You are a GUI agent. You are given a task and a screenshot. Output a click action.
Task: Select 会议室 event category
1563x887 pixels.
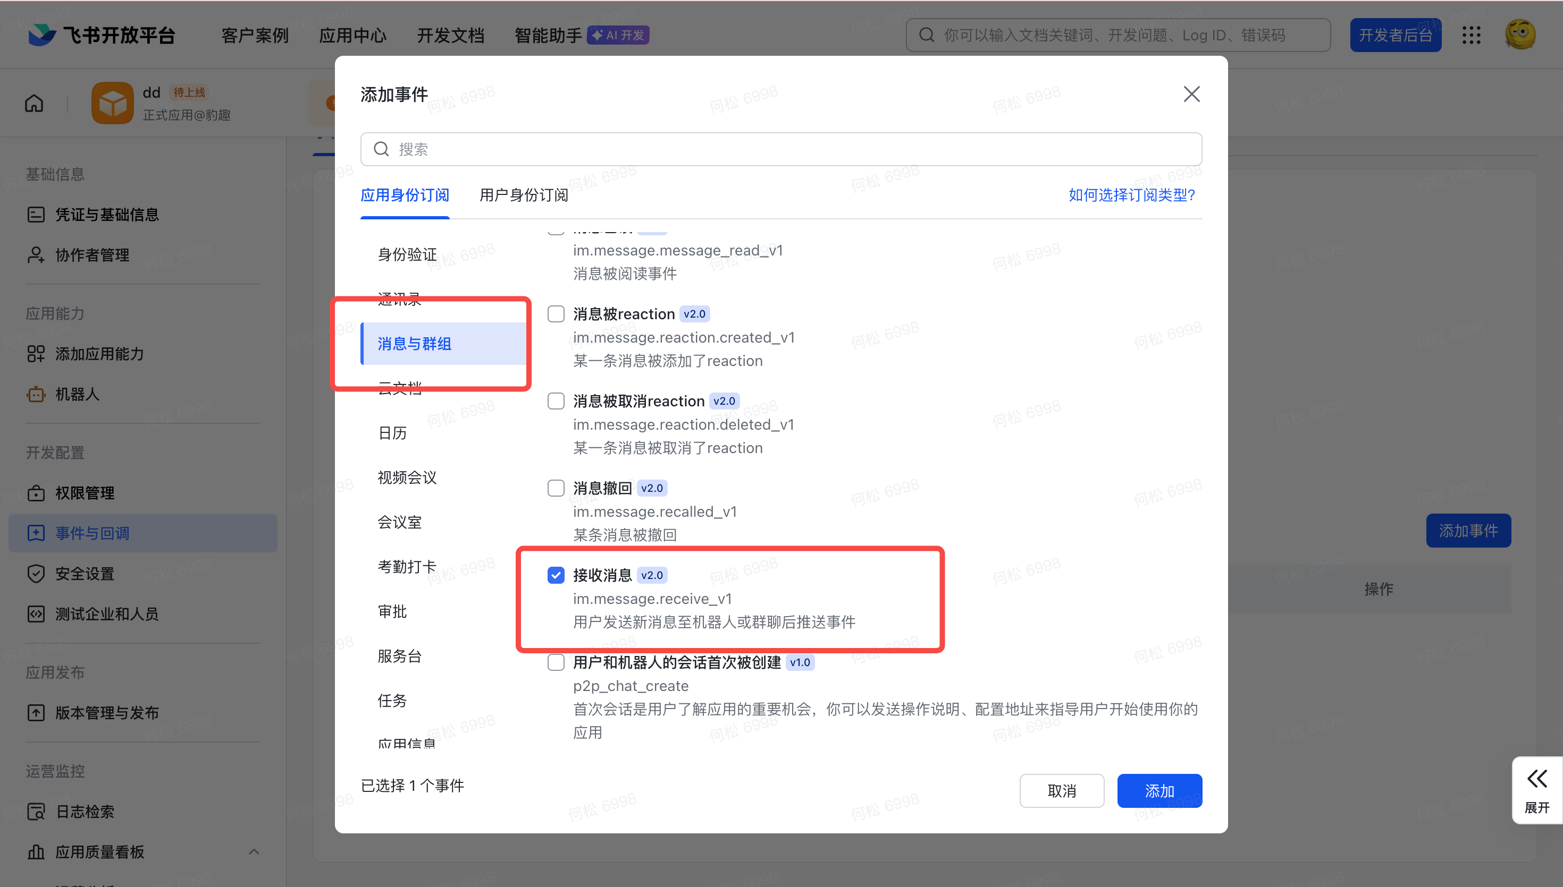pyautogui.click(x=399, y=522)
